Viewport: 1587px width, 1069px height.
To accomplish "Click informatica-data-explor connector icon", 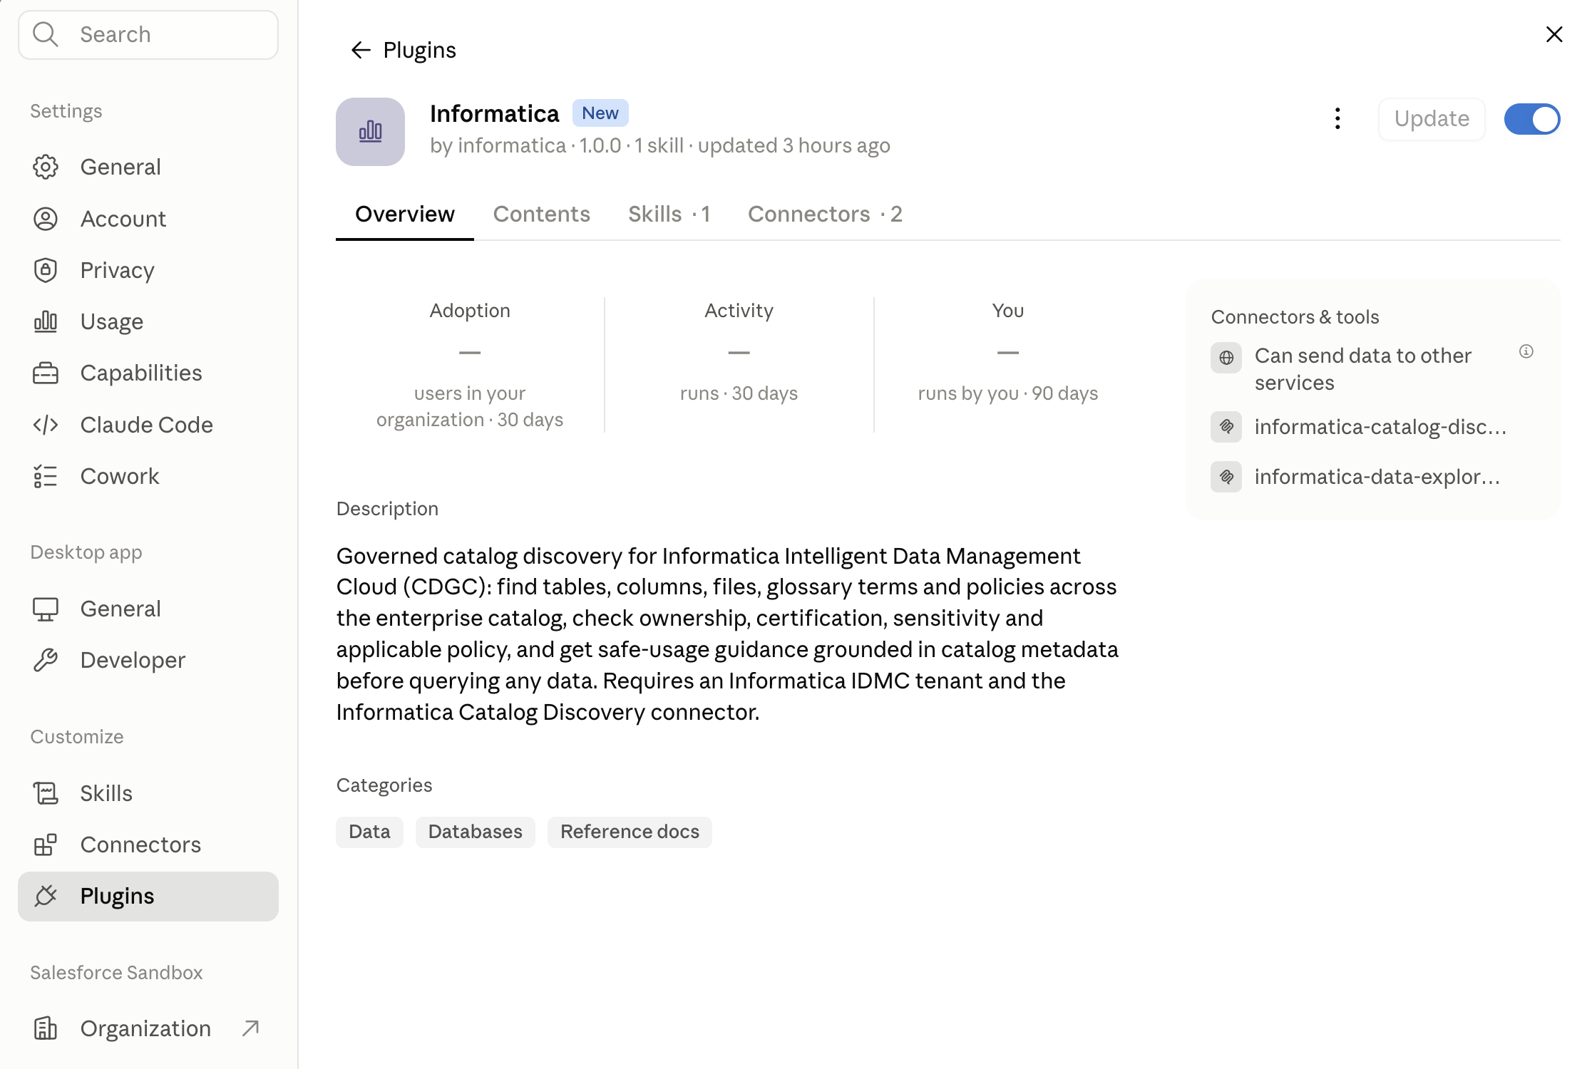I will point(1226,477).
